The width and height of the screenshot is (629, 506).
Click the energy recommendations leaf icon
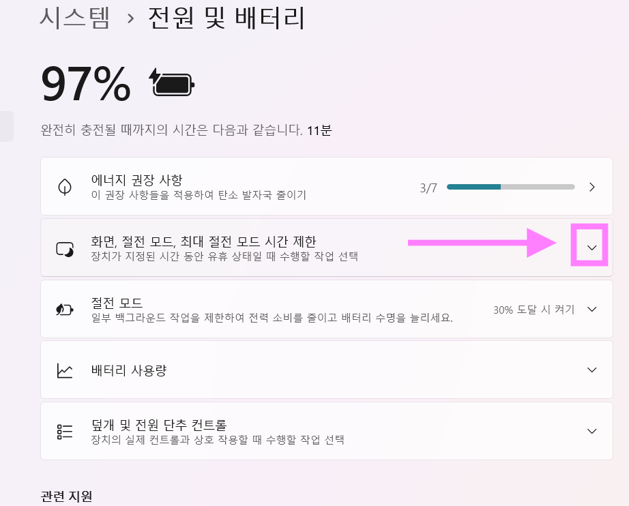(x=64, y=186)
